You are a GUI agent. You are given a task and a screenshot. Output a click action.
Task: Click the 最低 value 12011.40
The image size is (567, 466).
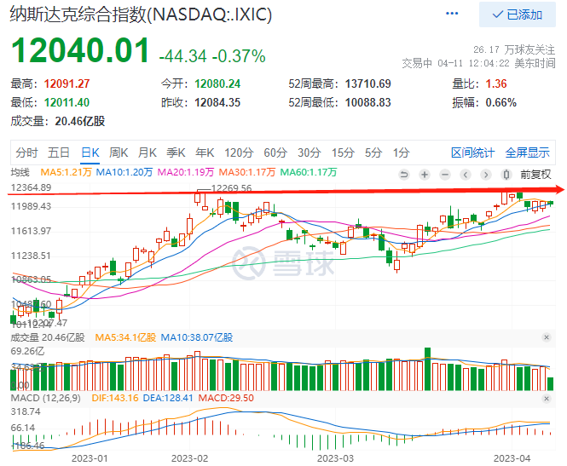coord(67,102)
